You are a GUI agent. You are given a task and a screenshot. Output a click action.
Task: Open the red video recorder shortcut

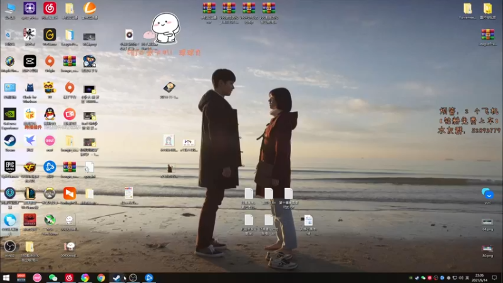tap(70, 114)
